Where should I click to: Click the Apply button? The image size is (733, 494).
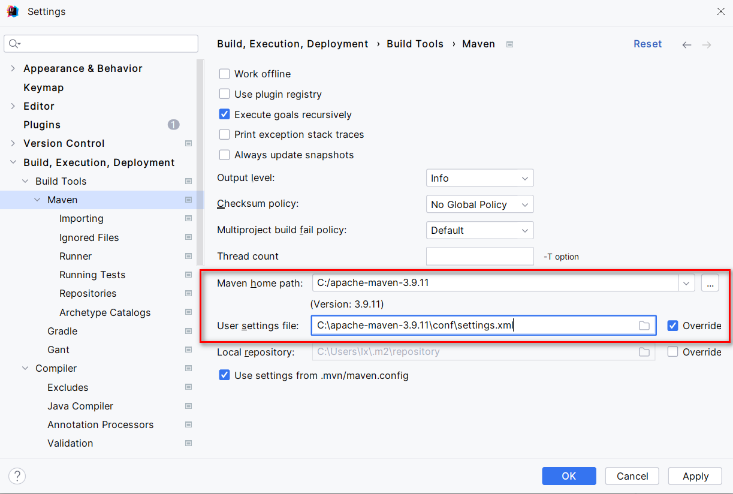(695, 476)
